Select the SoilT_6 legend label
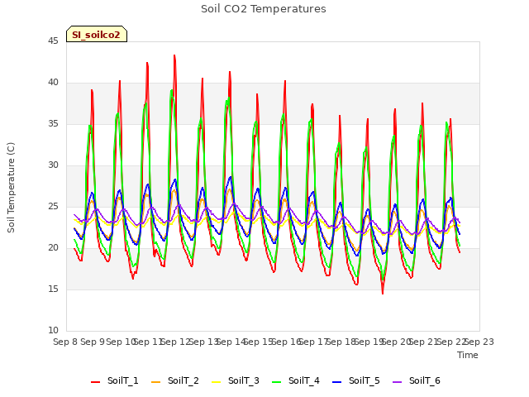The image size is (529, 397). (x=425, y=380)
